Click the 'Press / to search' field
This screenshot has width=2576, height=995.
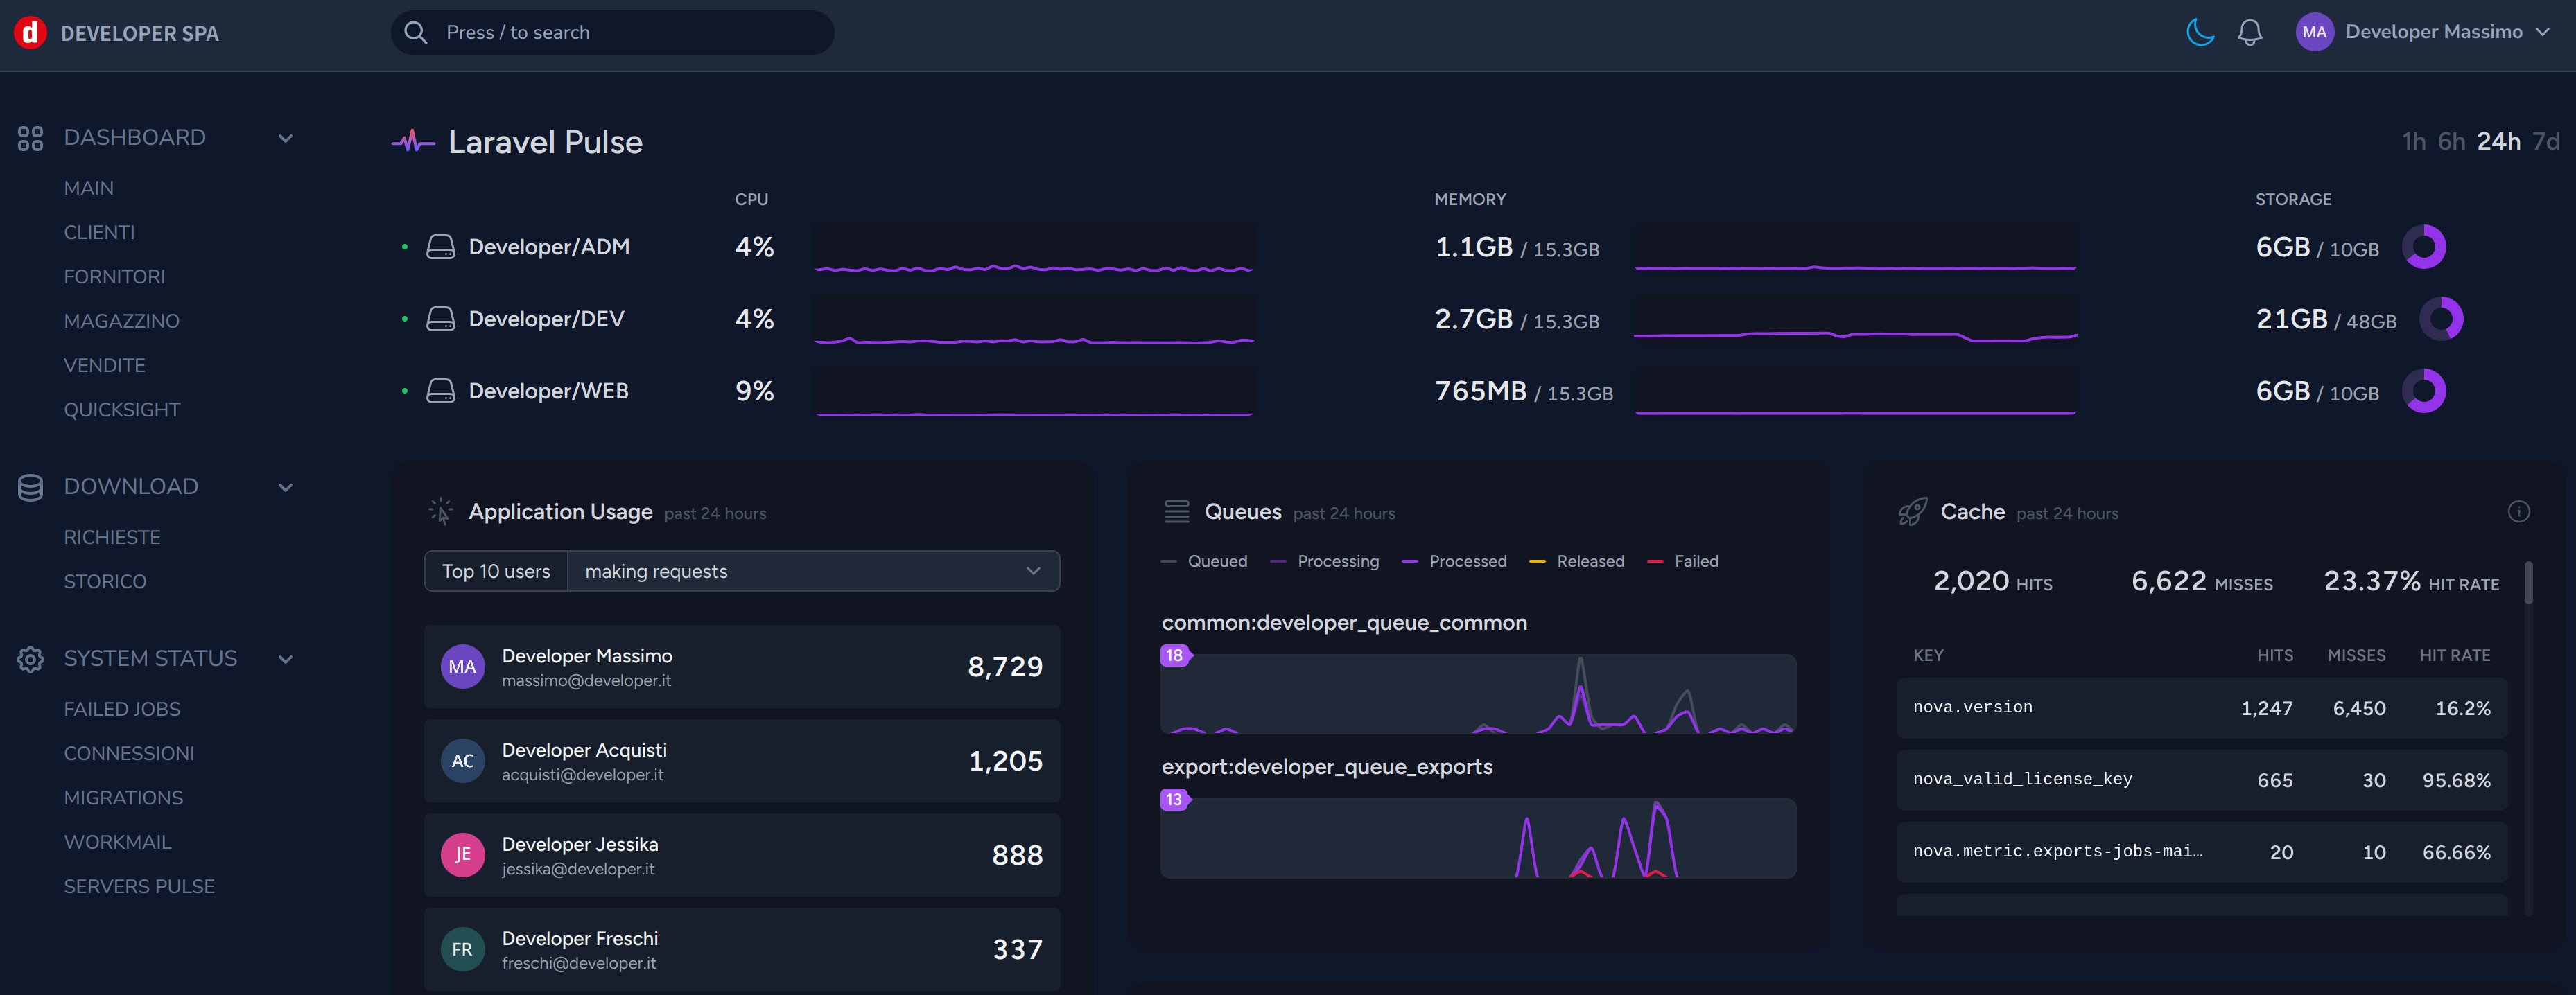click(611, 32)
